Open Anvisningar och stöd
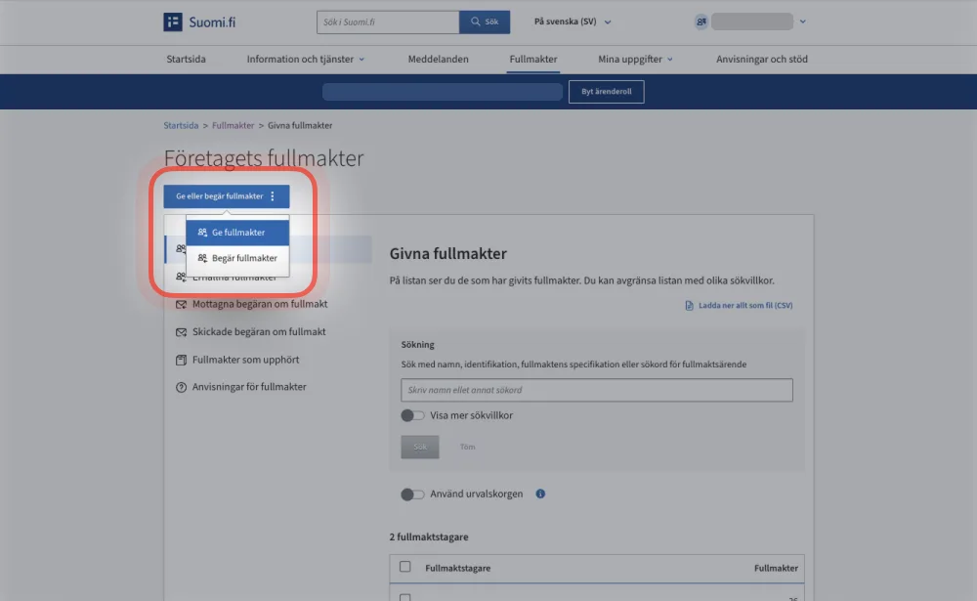This screenshot has height=601, width=977. click(x=761, y=59)
